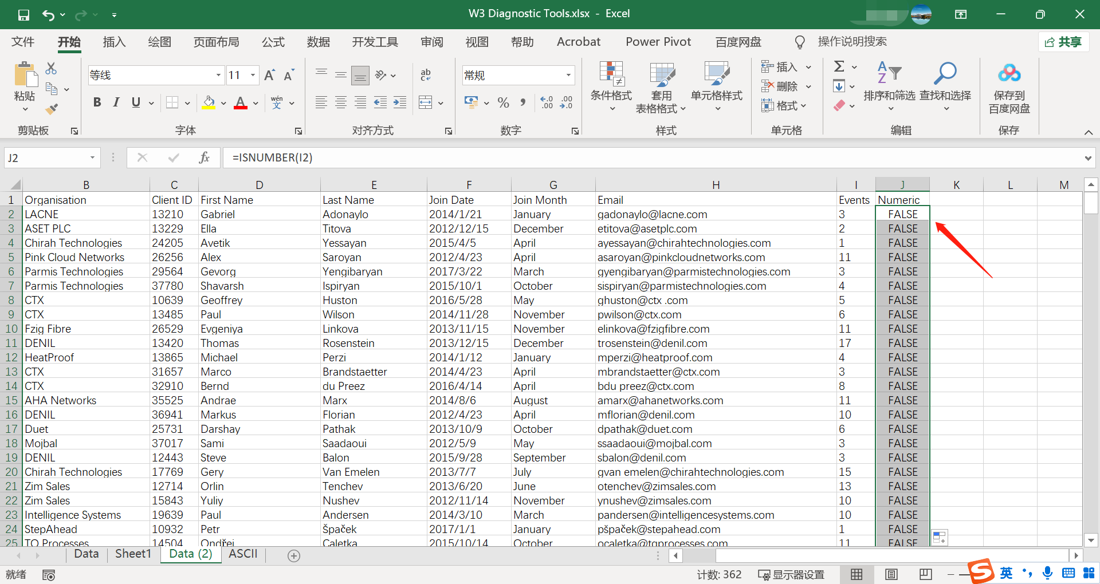The image size is (1100, 584).
Task: Click the wrap text icon
Action: (426, 75)
